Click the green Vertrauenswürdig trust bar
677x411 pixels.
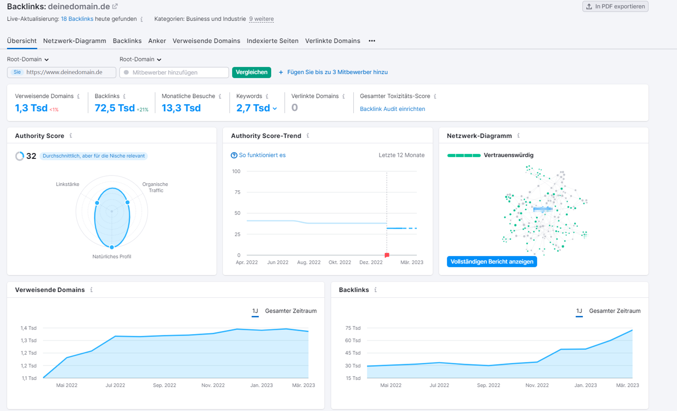(x=464, y=155)
